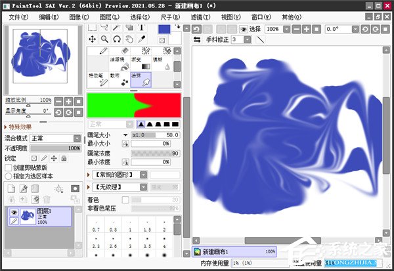The height and width of the screenshot is (271, 394).
Task: Click the blue foreground color swatch
Action: pyautogui.click(x=164, y=28)
